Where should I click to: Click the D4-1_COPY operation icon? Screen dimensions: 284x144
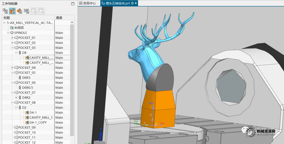click(x=27, y=122)
